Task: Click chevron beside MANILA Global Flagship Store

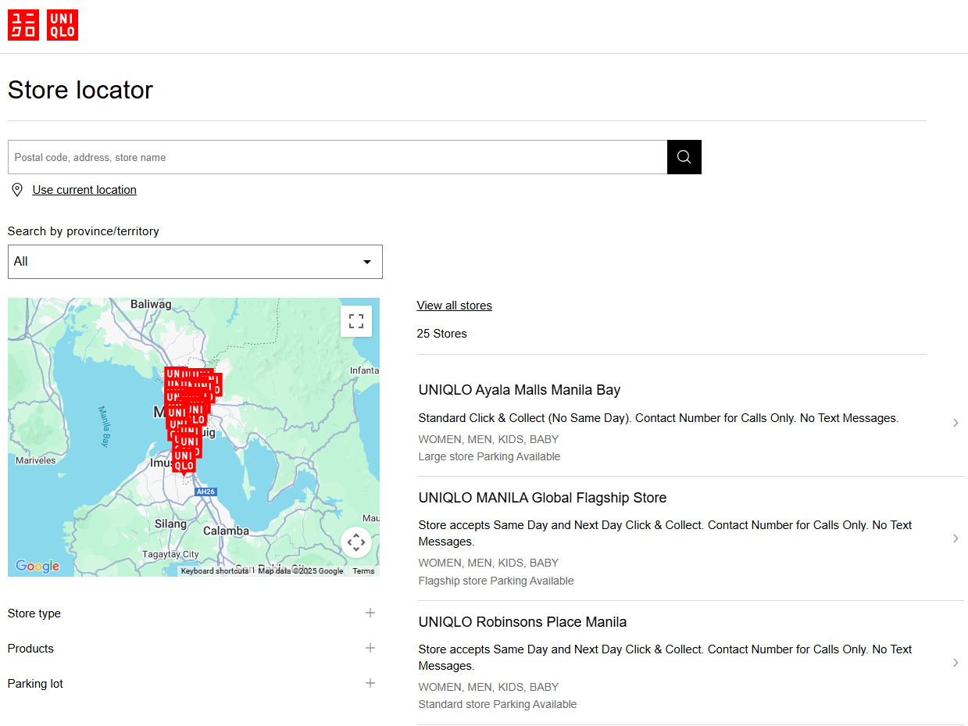Action: pos(955,538)
